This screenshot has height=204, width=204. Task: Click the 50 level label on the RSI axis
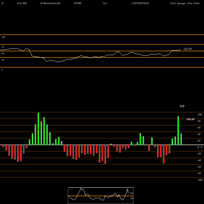point(3,53)
